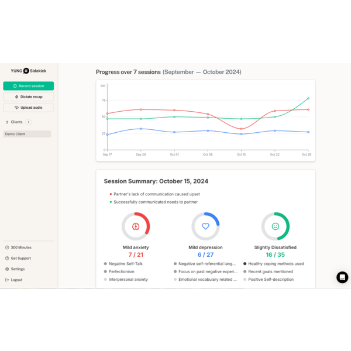Click the Clients person icon
The width and height of the screenshot is (351, 351).
(7, 122)
